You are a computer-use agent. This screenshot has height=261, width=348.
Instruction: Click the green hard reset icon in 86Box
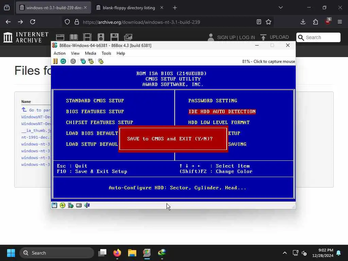[x=63, y=61]
